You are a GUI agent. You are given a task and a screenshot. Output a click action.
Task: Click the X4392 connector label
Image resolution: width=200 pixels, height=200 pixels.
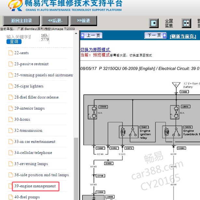(114, 148)
